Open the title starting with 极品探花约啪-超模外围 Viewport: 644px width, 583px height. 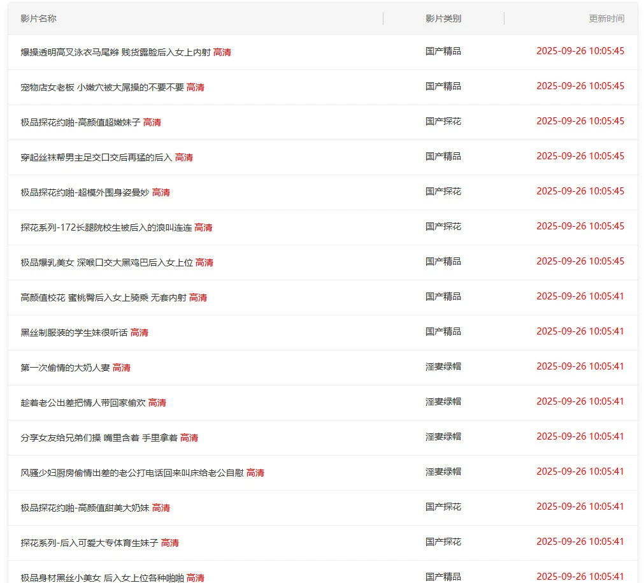(85, 192)
